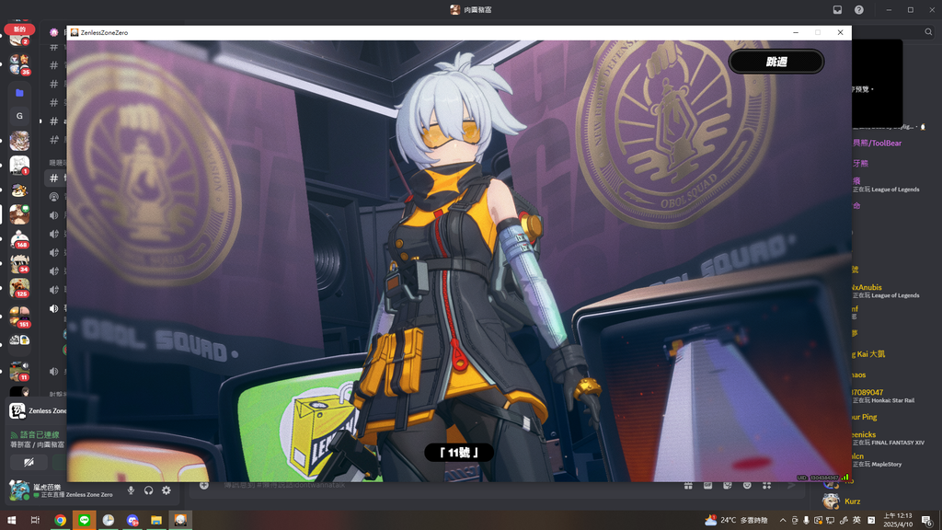This screenshot has width=942, height=530.
Task: Click the green network signal indicator in game
Action: tap(844, 478)
